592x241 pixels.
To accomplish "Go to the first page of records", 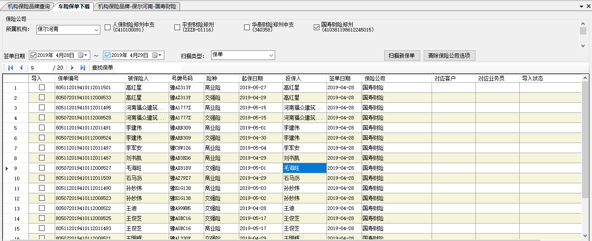I will pyautogui.click(x=11, y=68).
